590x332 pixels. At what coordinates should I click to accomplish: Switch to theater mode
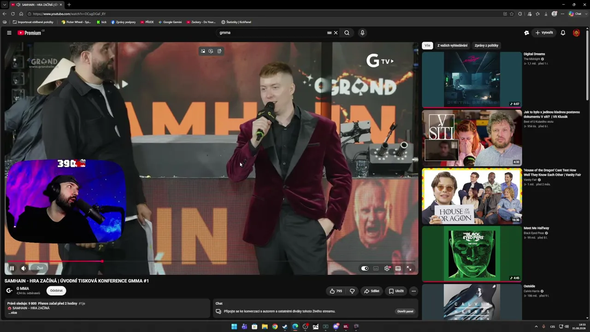point(398,268)
